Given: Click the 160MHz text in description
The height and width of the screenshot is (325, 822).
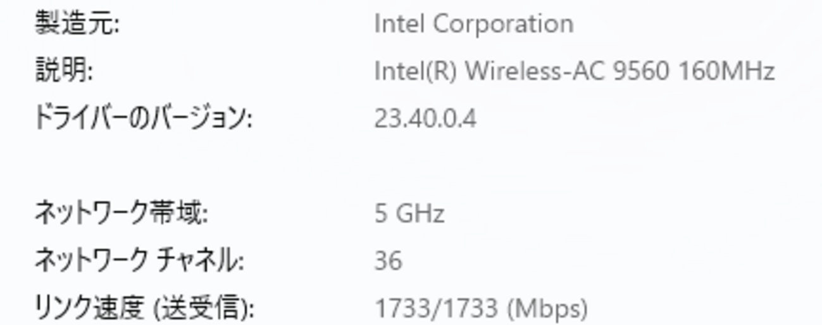Looking at the screenshot, I should click(x=726, y=71).
